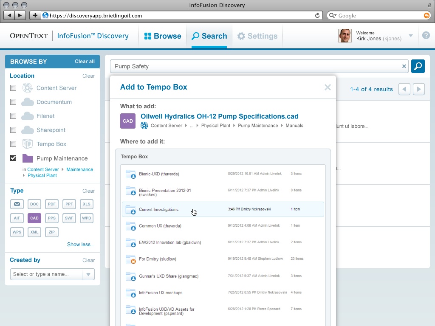Select the Gunnar's UXD Share folder
This screenshot has height=326, width=435.
coord(223,276)
